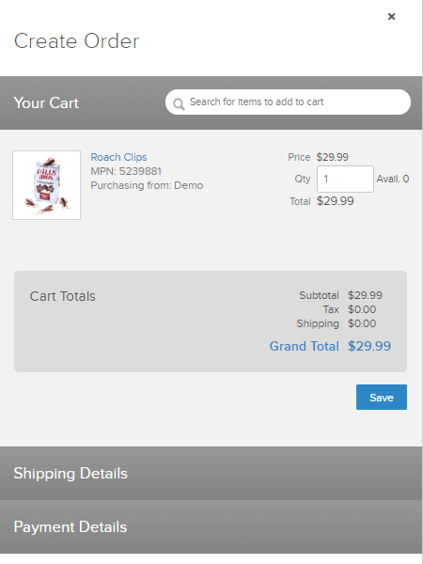Select the MPN 5239881 text
The image size is (423, 564).
(x=126, y=171)
